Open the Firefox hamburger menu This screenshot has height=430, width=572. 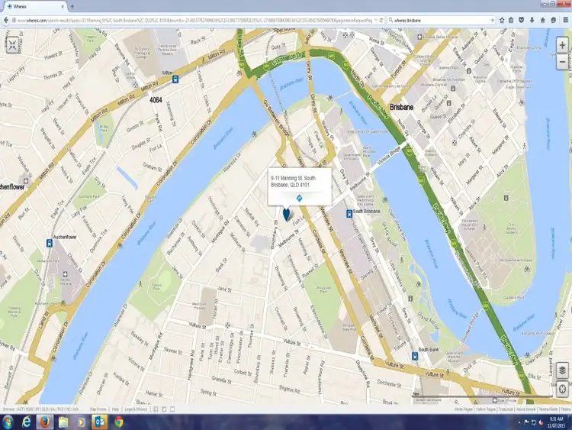tap(564, 21)
